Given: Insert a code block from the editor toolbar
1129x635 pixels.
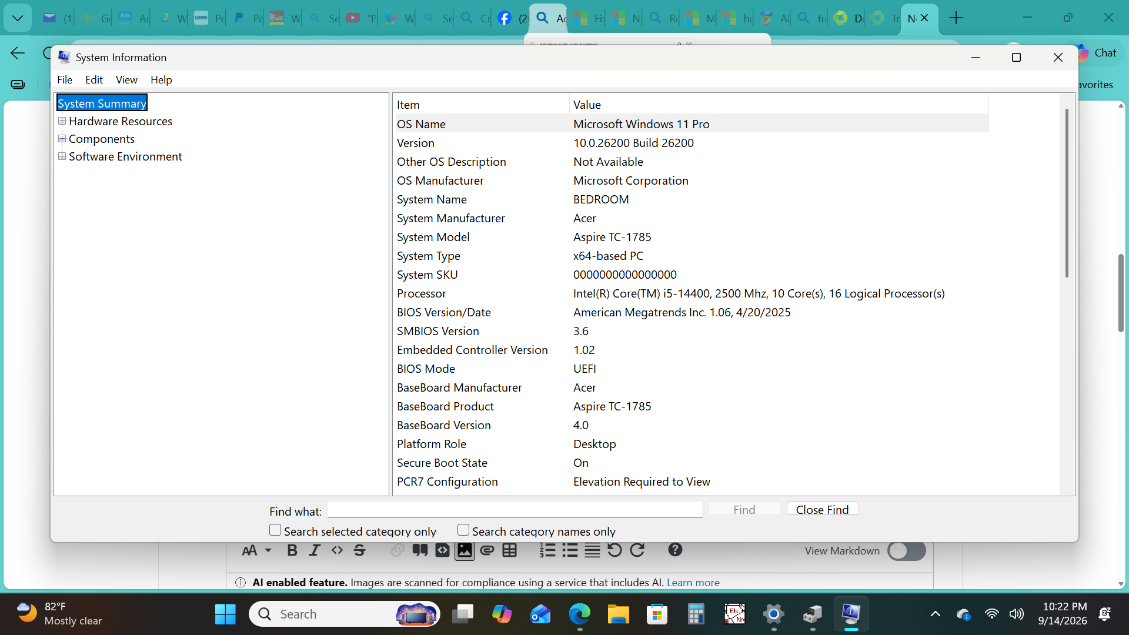Looking at the screenshot, I should [442, 550].
